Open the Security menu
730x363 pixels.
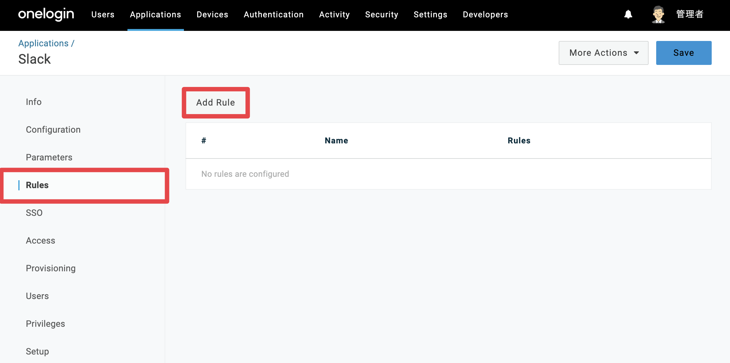tap(382, 14)
